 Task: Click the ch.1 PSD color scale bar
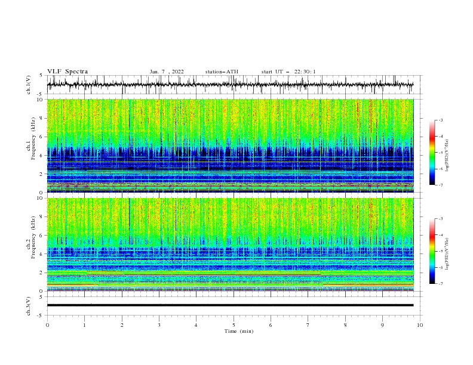click(432, 153)
